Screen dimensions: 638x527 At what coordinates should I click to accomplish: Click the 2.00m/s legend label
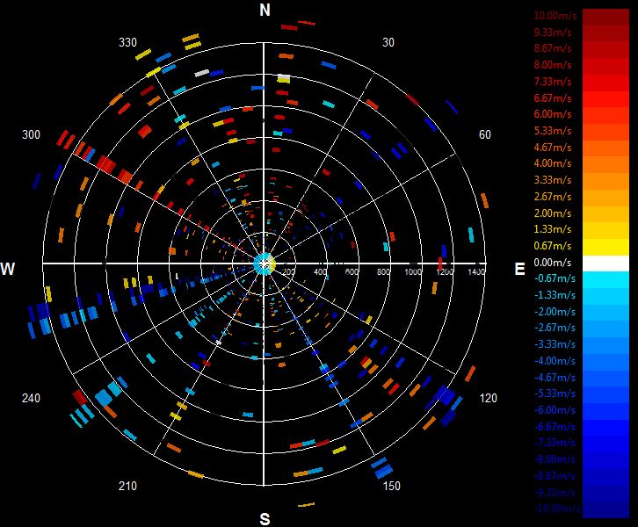[x=553, y=213]
